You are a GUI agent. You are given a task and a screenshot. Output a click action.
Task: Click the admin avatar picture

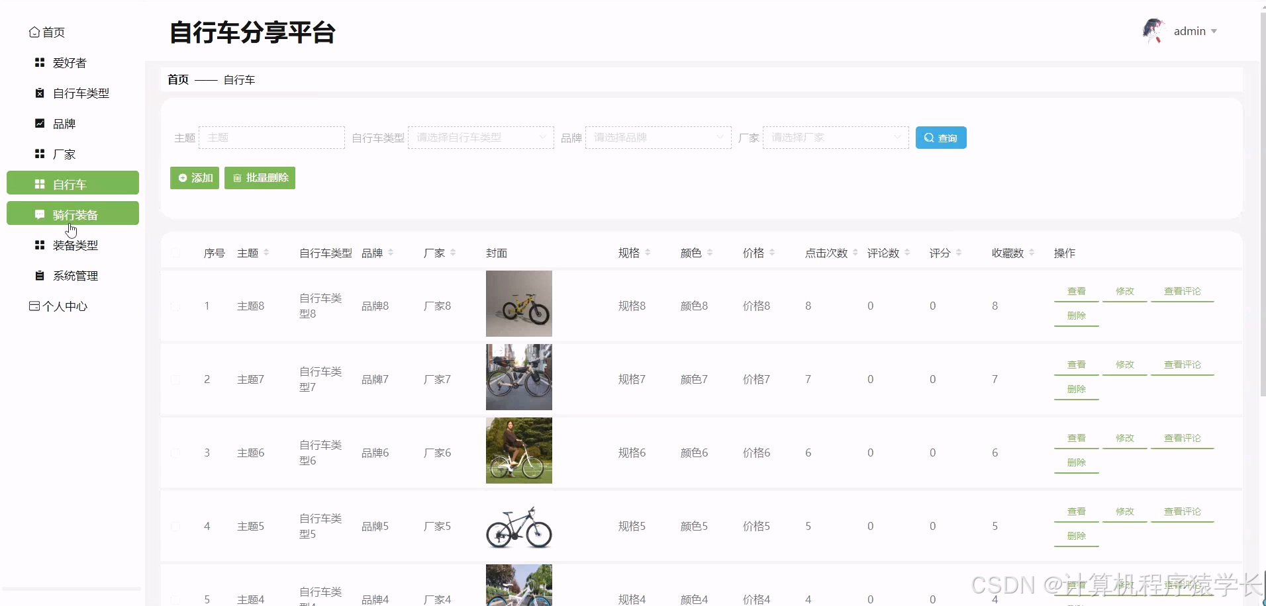pyautogui.click(x=1154, y=30)
